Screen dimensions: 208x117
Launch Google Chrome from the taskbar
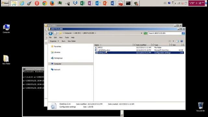click(45, 3)
